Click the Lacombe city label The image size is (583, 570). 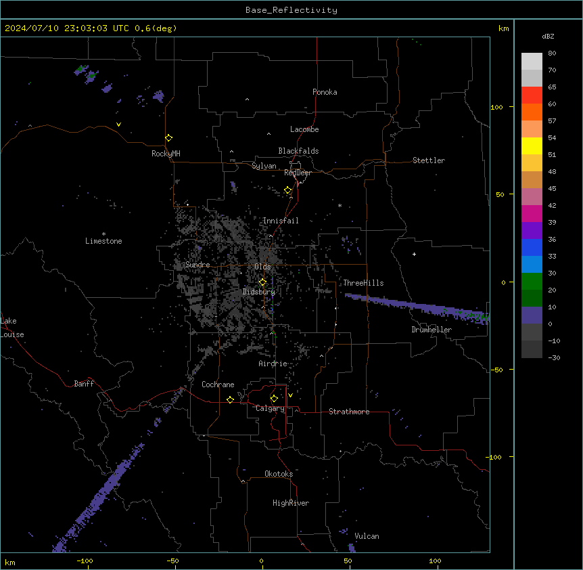click(x=304, y=129)
